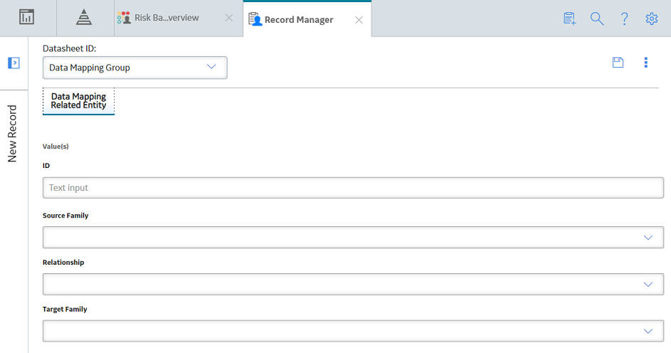Viewport: 671px width, 353px height.
Task: Expand the left side panel
Action: pos(14,63)
